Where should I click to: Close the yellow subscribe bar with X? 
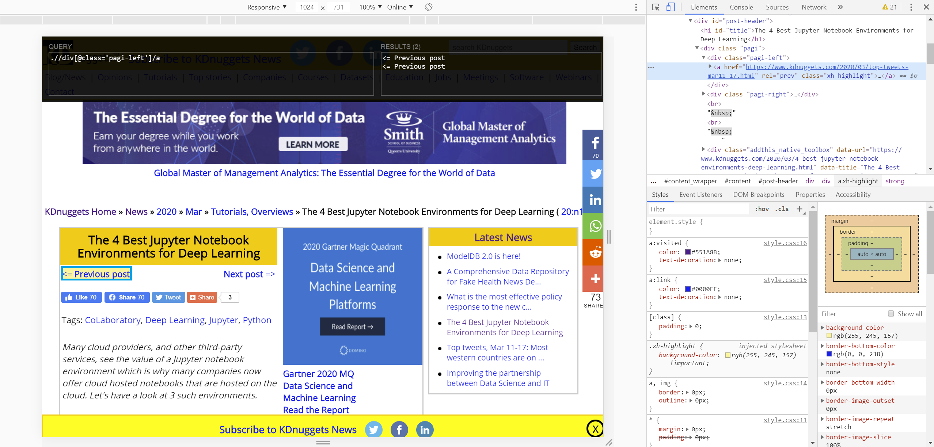tap(595, 429)
